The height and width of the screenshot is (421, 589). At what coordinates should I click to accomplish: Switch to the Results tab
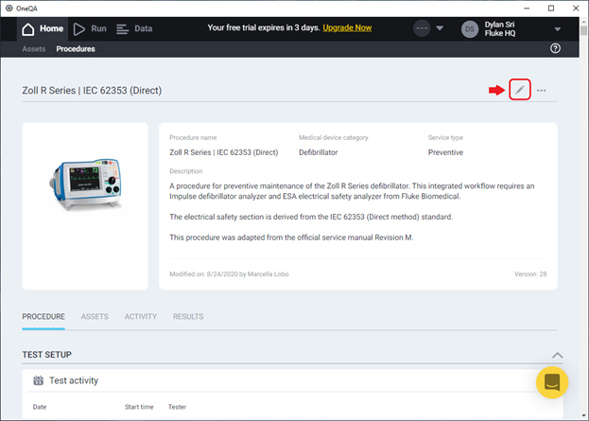(x=187, y=316)
